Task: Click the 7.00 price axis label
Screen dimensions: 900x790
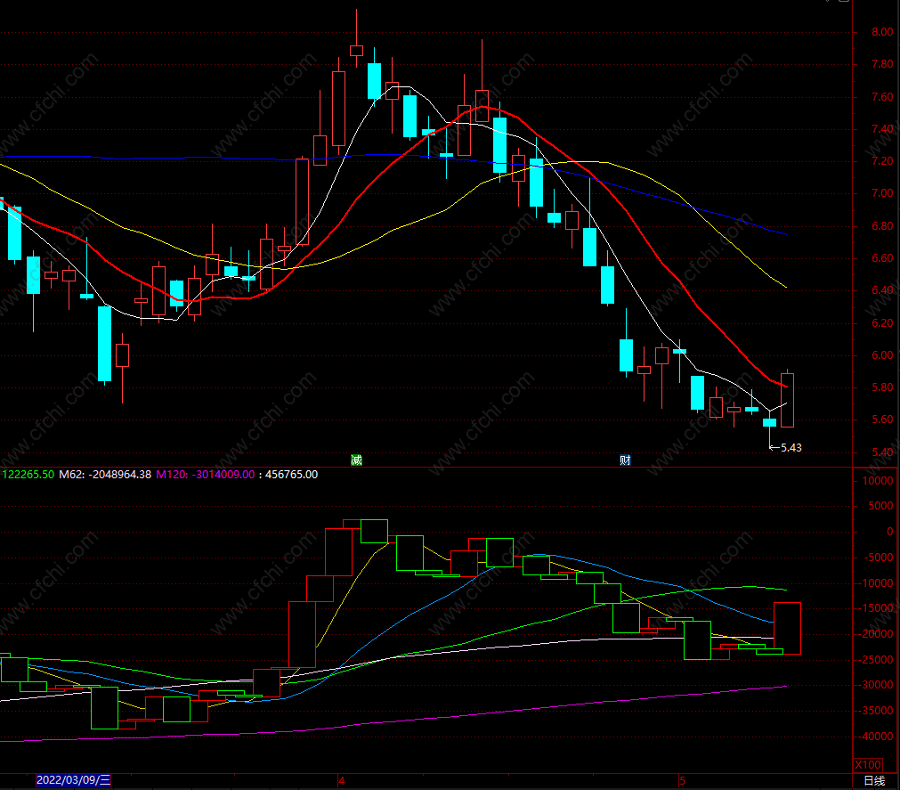Action: 882,193
